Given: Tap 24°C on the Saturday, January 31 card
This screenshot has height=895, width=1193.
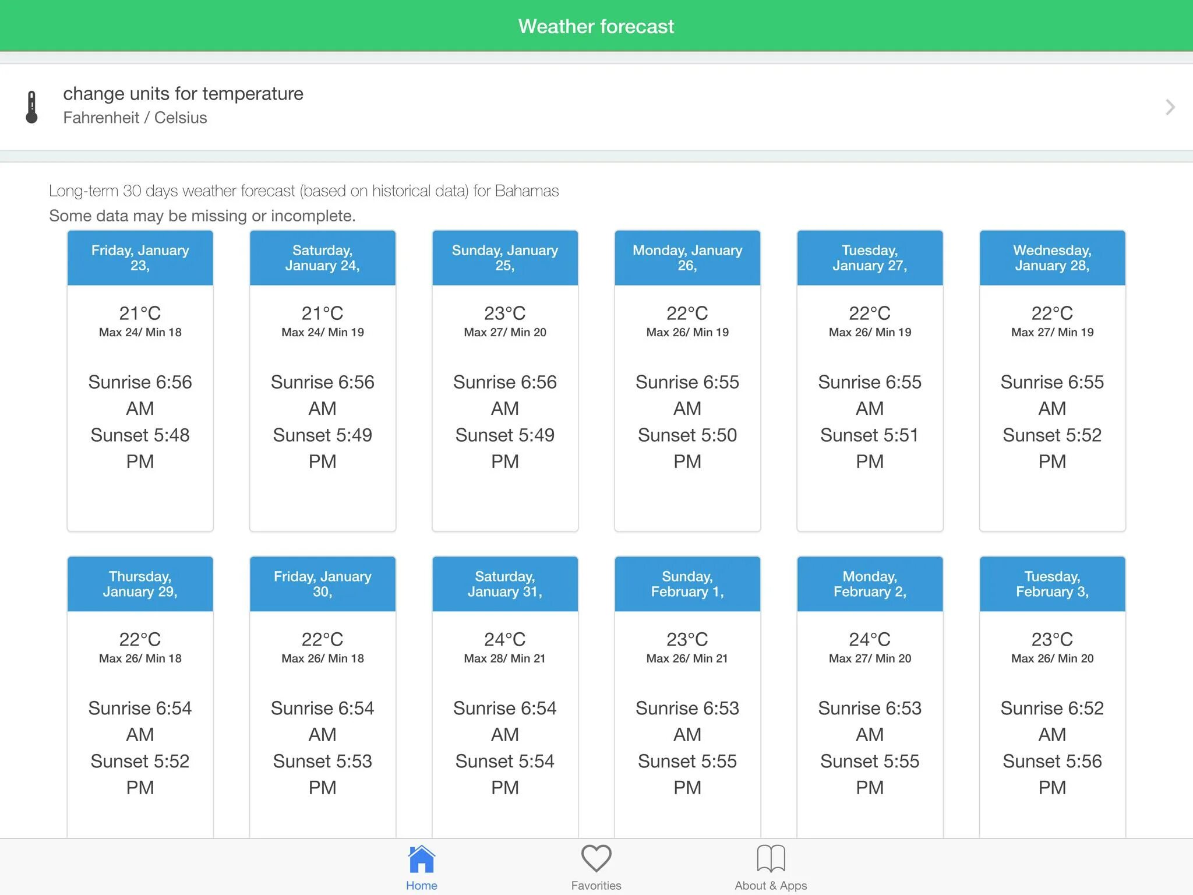Looking at the screenshot, I should pyautogui.click(x=505, y=640).
